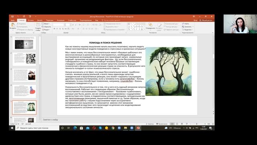Switch to Slide Sorter view icon
This screenshot has width=257, height=145.
(177, 124)
